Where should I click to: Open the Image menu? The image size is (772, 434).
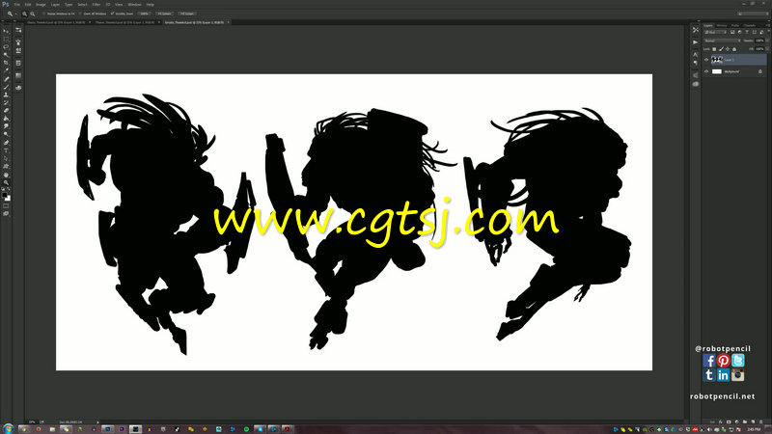point(41,5)
